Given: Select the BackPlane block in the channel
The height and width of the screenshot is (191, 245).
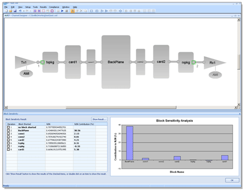Looking at the screenshot, I should point(116,62).
